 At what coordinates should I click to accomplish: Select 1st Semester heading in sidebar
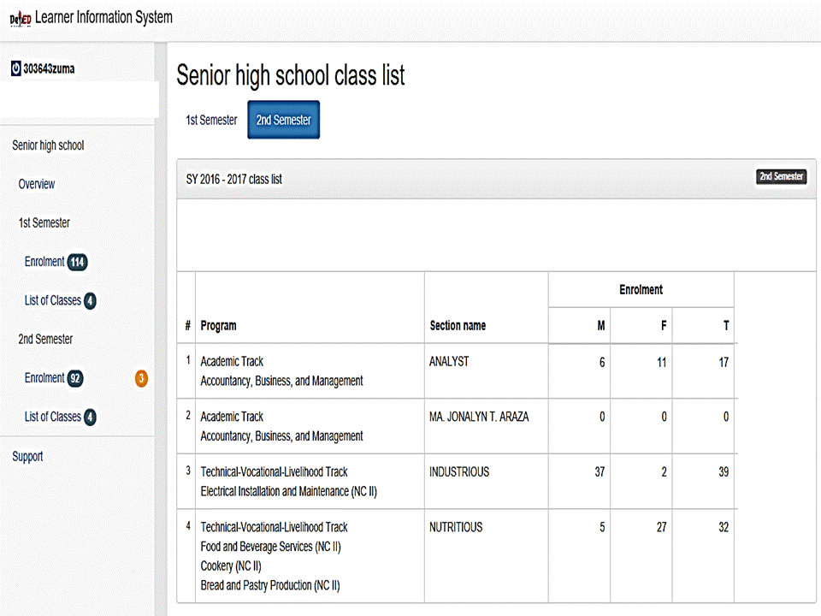point(44,222)
